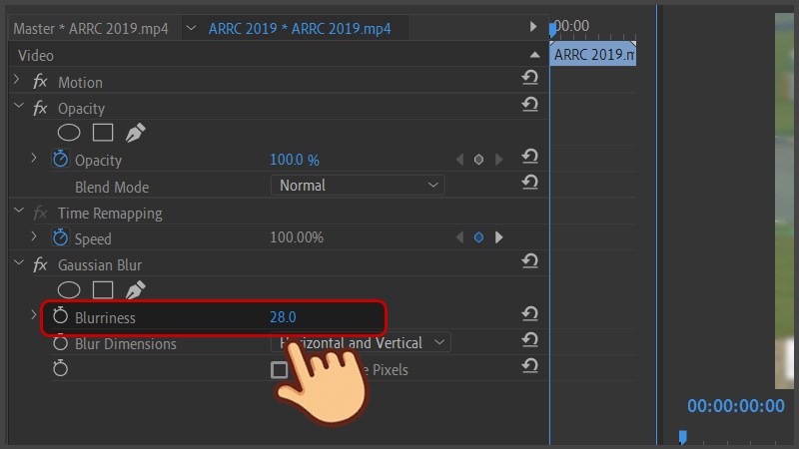Click the 00:00:00:00 timecode display
The image size is (799, 449).
coord(736,406)
